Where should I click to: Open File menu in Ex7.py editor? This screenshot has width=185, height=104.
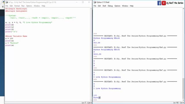click(7, 6)
